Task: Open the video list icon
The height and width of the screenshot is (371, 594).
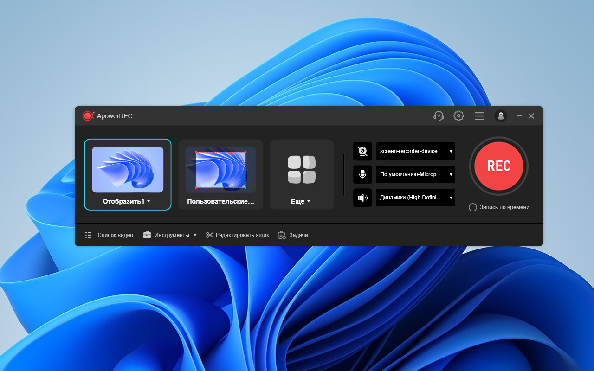Action: (89, 235)
